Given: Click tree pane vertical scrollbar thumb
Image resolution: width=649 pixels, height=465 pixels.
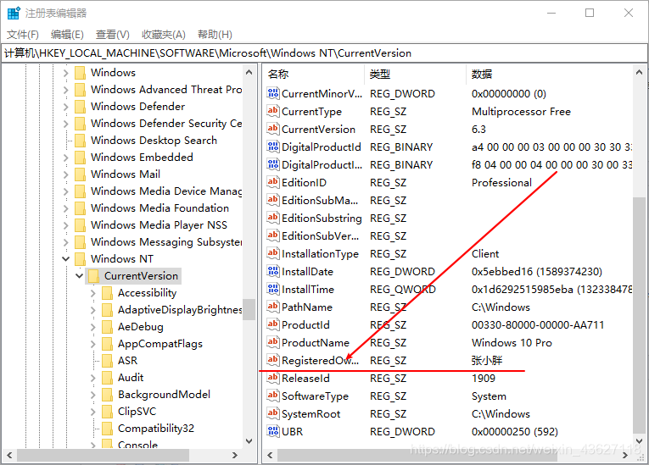Looking at the screenshot, I should point(249,310).
